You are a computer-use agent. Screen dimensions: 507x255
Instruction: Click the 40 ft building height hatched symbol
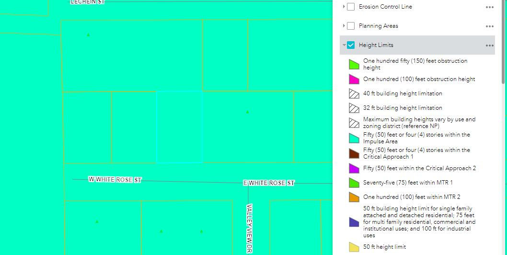(x=354, y=93)
